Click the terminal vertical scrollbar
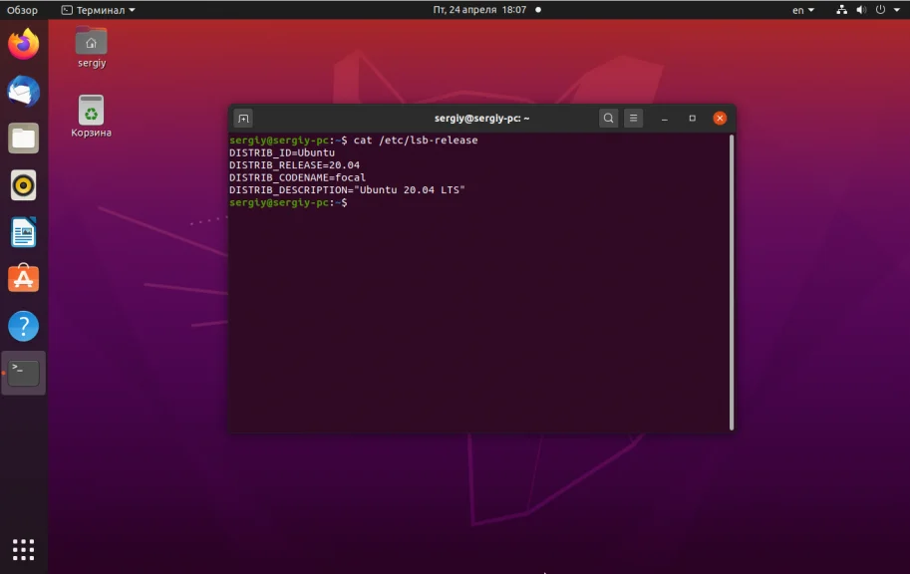The height and width of the screenshot is (574, 910). pos(732,279)
